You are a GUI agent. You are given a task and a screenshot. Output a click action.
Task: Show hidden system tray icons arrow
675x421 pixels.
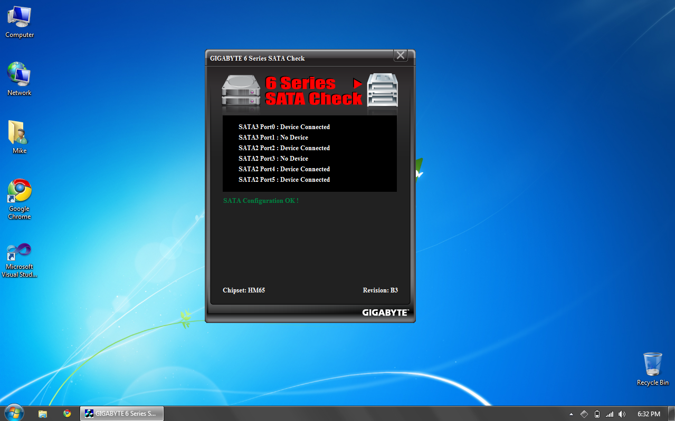(x=571, y=414)
